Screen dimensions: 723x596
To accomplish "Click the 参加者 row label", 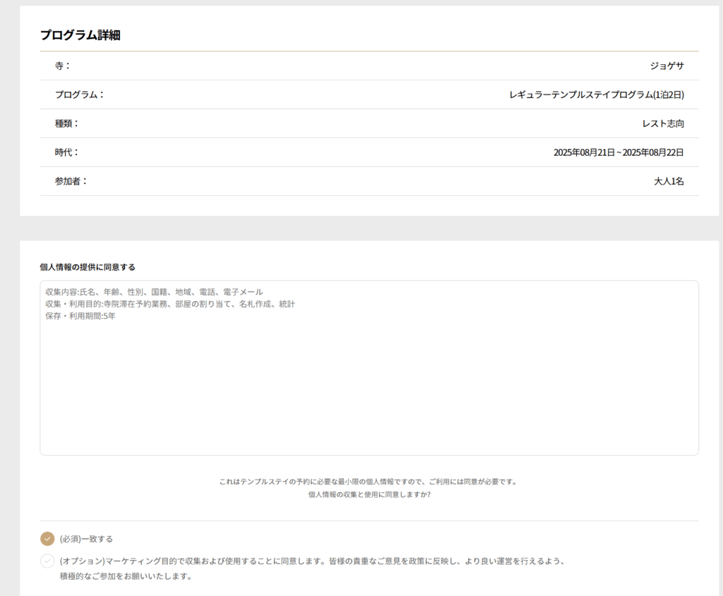I will tap(71, 181).
